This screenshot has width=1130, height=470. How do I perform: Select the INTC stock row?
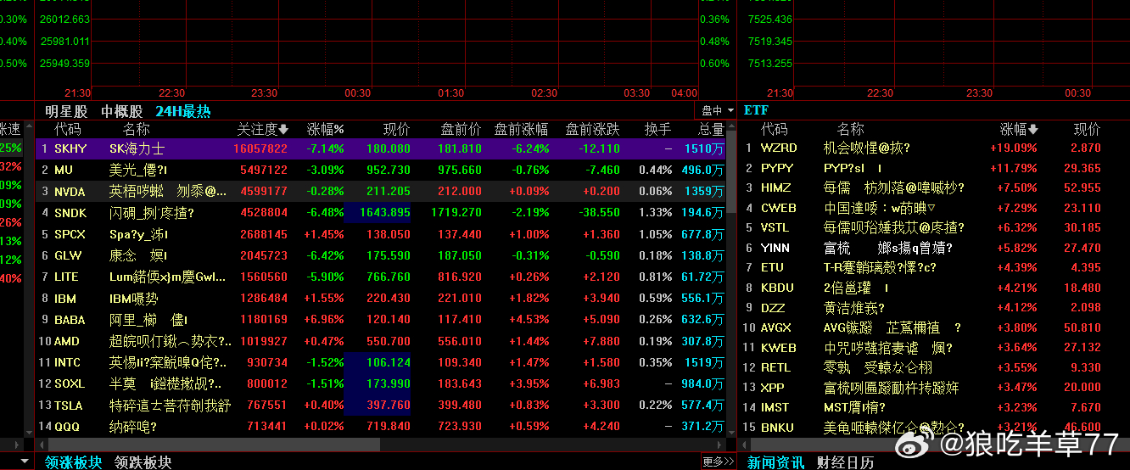click(381, 362)
